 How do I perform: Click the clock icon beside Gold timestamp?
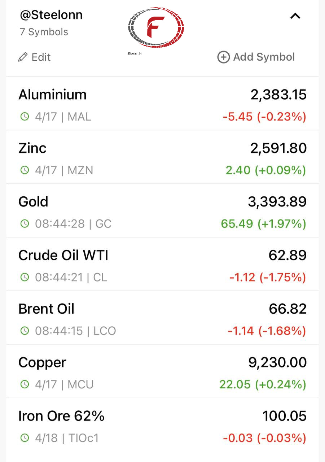[25, 223]
